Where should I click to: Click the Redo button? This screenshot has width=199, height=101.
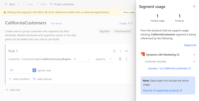pos(42,4)
